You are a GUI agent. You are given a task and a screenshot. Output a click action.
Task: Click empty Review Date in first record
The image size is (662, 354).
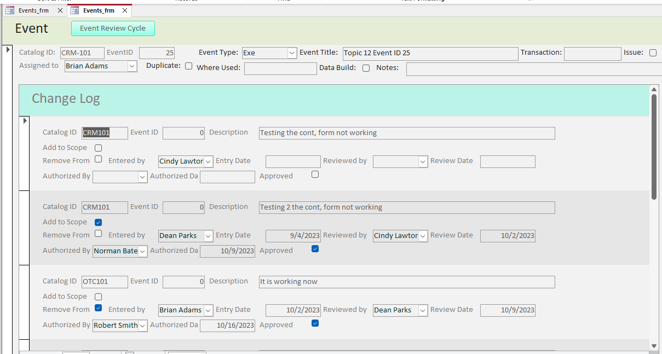508,161
